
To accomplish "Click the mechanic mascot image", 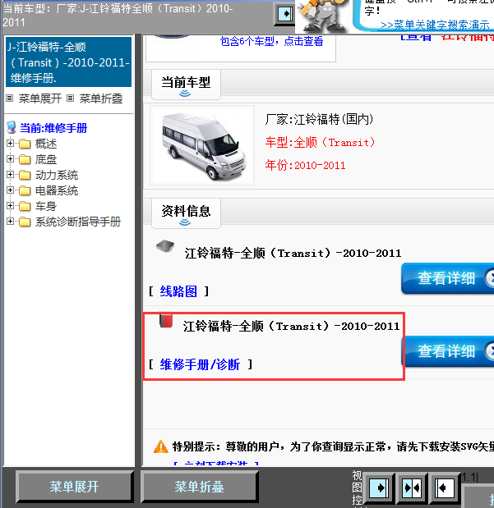I will click(x=322, y=16).
